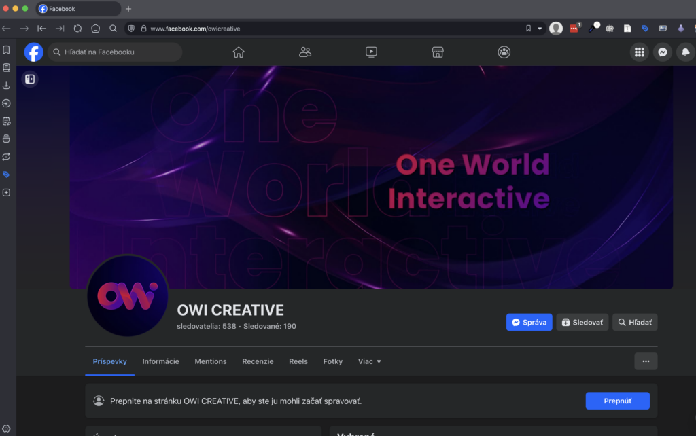Select the Príspevky tab
696x436 pixels.
pyautogui.click(x=109, y=361)
